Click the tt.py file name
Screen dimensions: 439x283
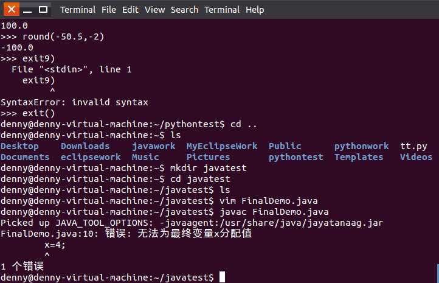[x=413, y=146]
